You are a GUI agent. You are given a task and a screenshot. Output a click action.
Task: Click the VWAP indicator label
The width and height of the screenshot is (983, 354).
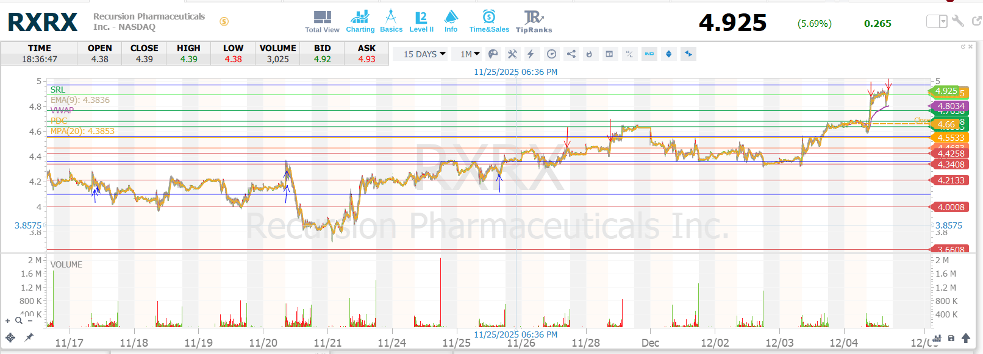pos(62,110)
